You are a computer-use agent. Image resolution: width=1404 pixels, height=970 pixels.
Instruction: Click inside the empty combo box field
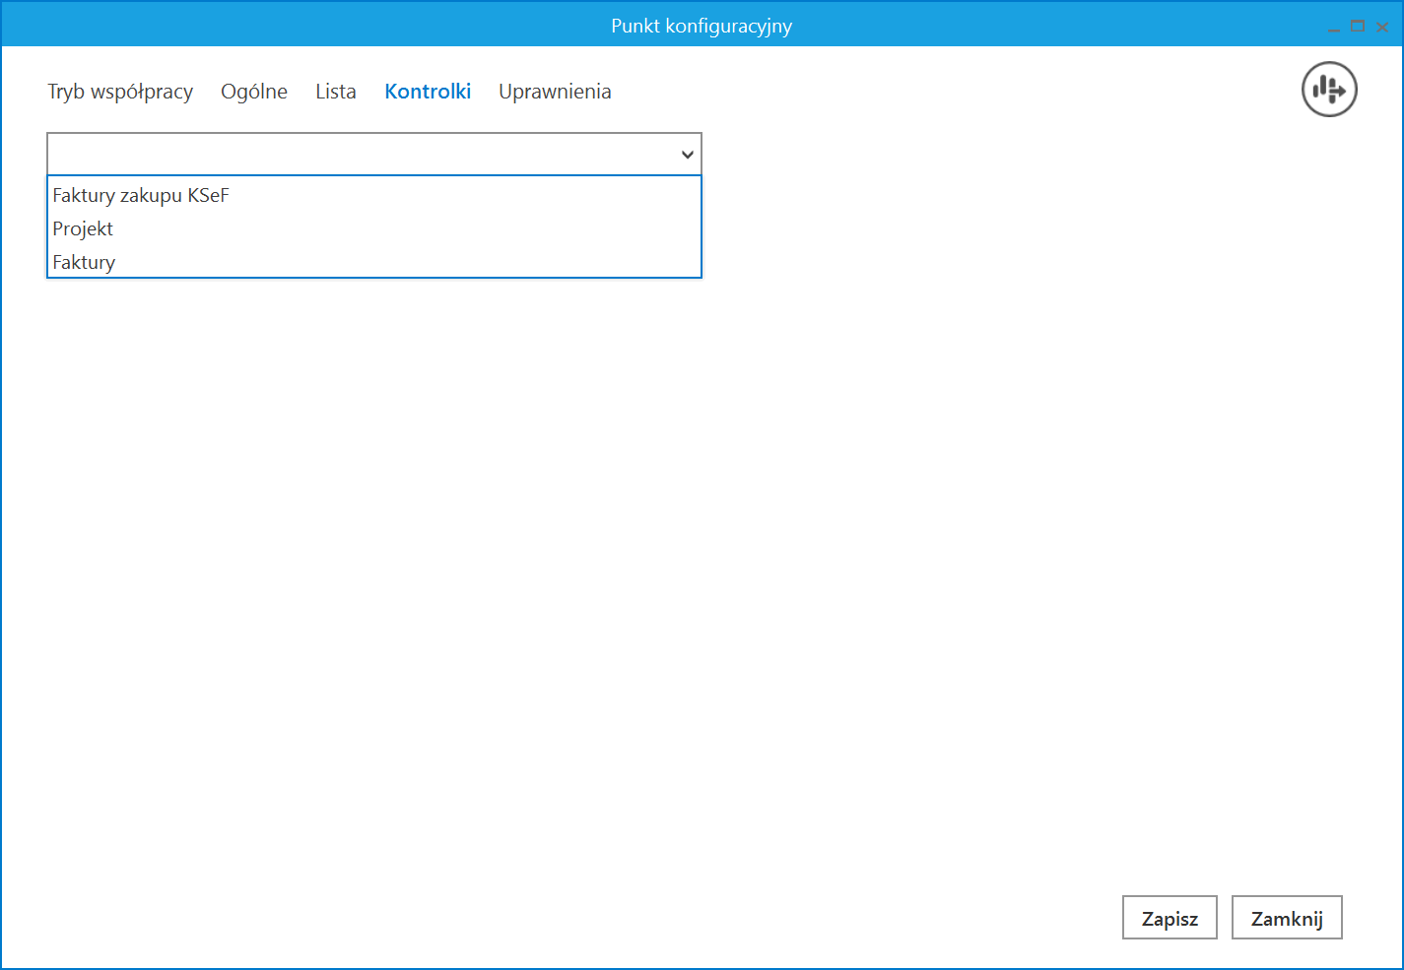click(355, 155)
